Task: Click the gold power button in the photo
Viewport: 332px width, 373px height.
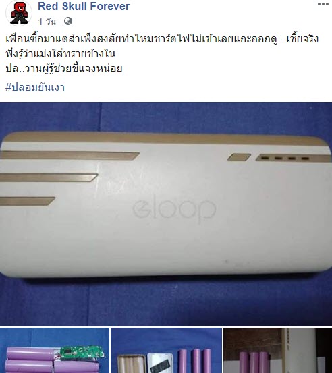Action: [239, 157]
